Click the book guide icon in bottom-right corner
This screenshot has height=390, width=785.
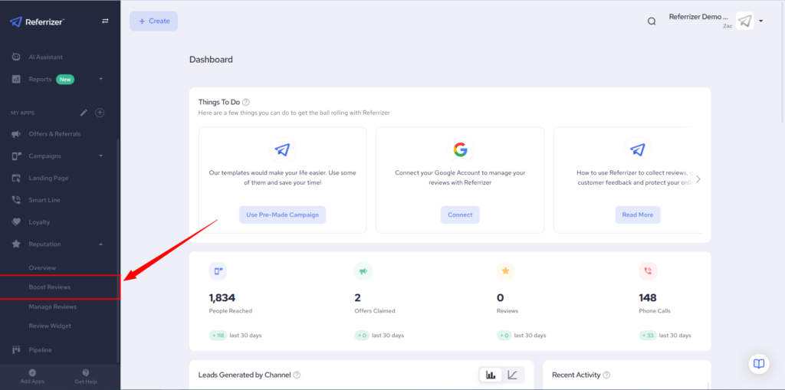point(758,364)
